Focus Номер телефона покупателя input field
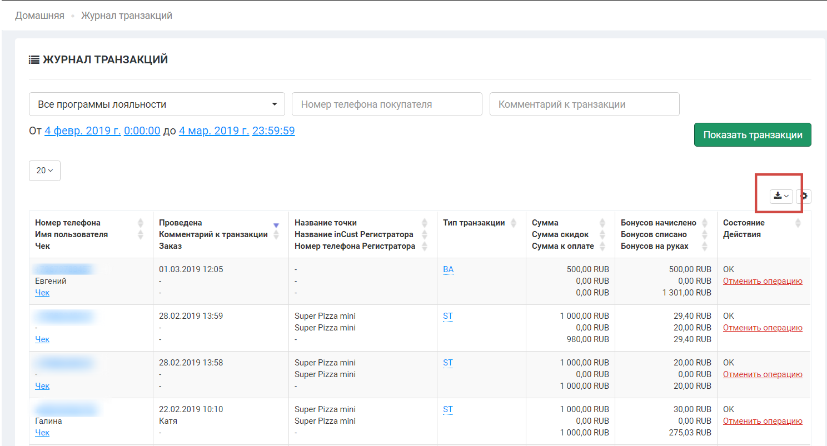 pyautogui.click(x=387, y=104)
